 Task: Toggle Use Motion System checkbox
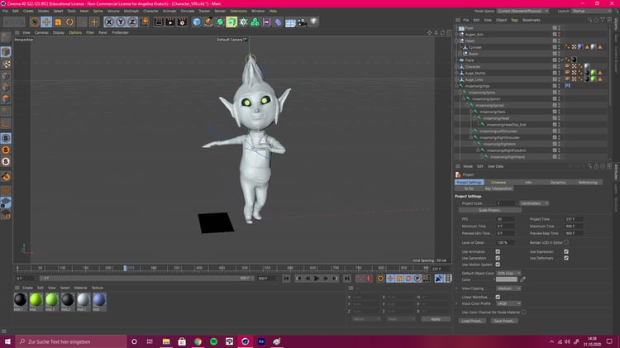click(498, 265)
